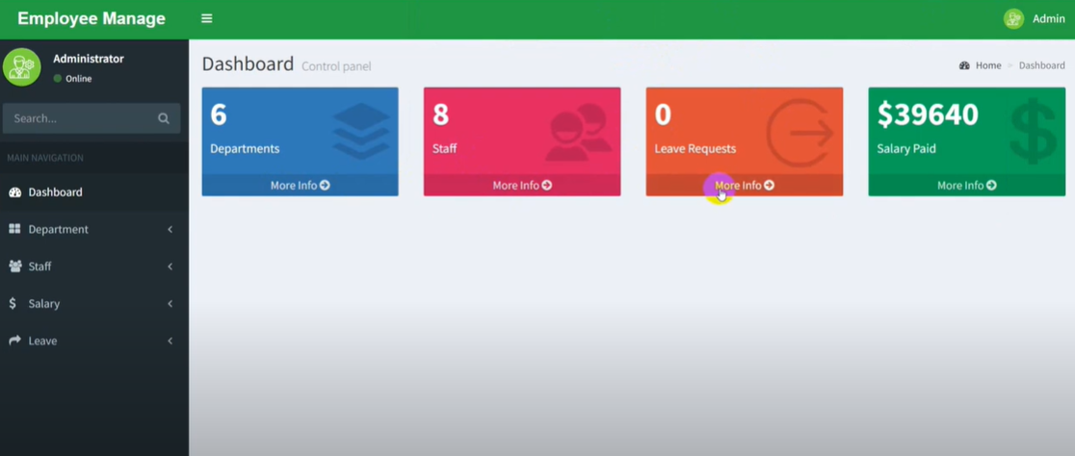Viewport: 1075px width, 456px height.
Task: Click the people icon on Staff card
Action: click(x=578, y=132)
